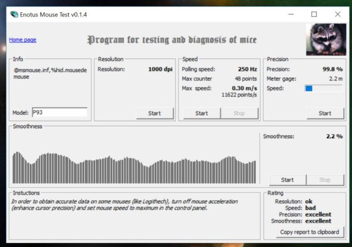Select the 48 points max counter value
The height and width of the screenshot is (247, 352).
246,79
